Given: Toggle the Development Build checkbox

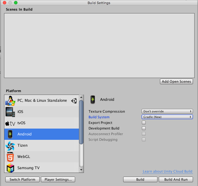Looking at the screenshot, I should tap(144, 128).
